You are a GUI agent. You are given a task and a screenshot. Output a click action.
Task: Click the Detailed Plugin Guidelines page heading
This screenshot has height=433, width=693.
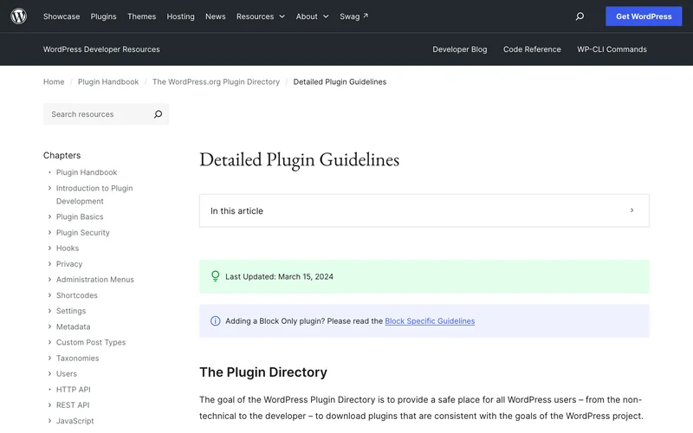pyautogui.click(x=299, y=159)
